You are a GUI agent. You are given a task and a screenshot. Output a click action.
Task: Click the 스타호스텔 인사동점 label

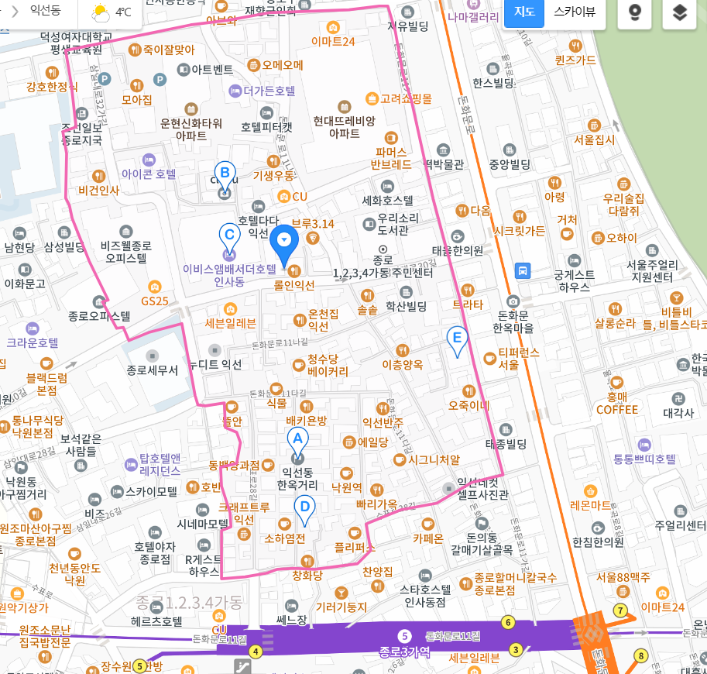click(424, 596)
